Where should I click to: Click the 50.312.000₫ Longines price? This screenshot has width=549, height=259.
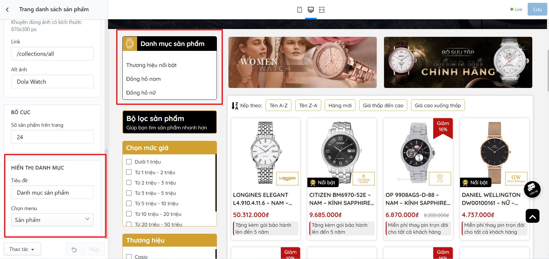(x=251, y=215)
